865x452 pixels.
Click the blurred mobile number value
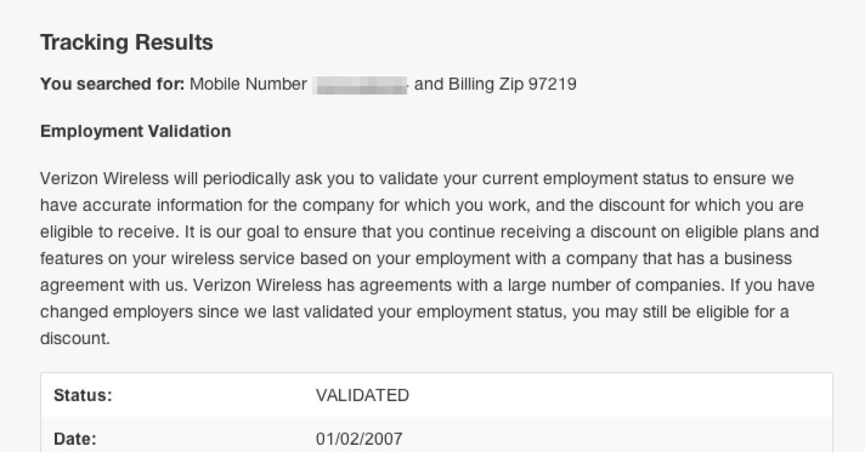pos(360,85)
